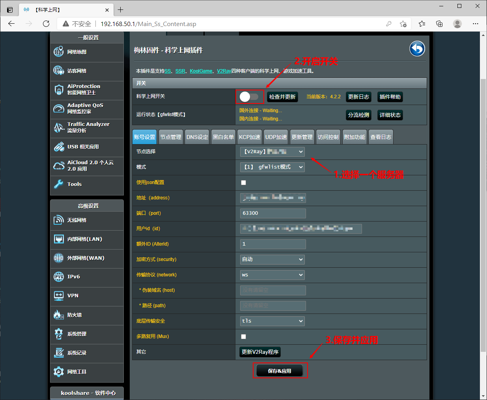
Task: Open the 模式 gfwlist mode dropdown
Action: [x=272, y=167]
